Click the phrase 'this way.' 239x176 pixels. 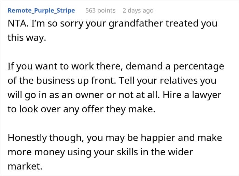pyautogui.click(x=26, y=38)
